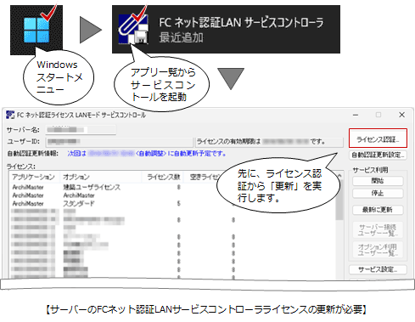The image size is (415, 322).
Task: Open the Windows Start menu icon
Action: click(x=36, y=30)
